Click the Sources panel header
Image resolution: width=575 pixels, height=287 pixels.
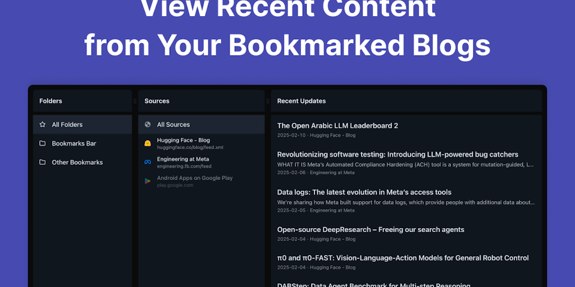[x=202, y=101]
